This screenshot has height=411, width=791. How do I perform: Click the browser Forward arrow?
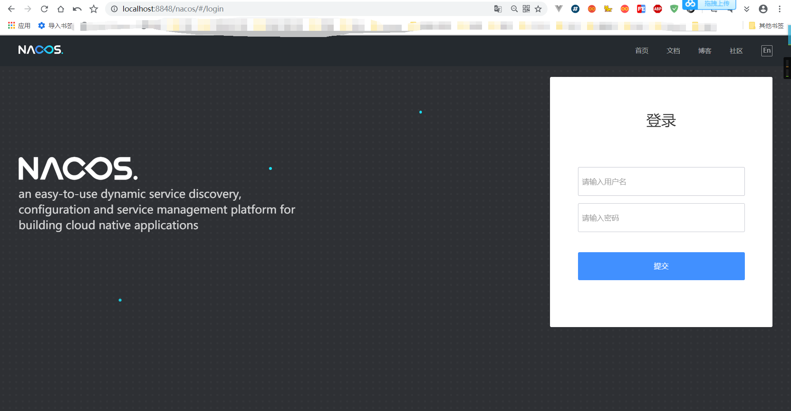pos(28,9)
